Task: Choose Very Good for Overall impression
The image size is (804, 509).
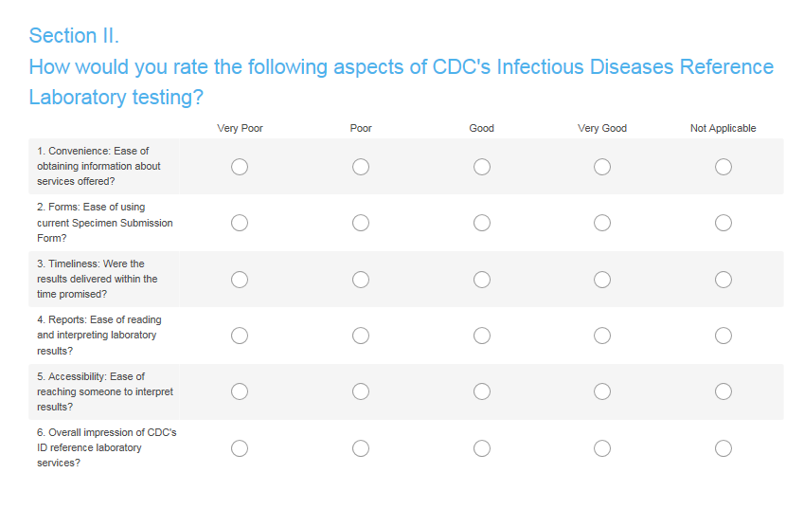Action: [602, 448]
